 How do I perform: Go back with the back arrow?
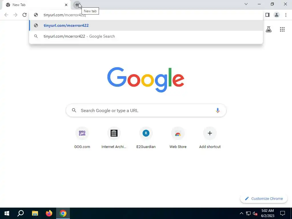(x=6, y=15)
